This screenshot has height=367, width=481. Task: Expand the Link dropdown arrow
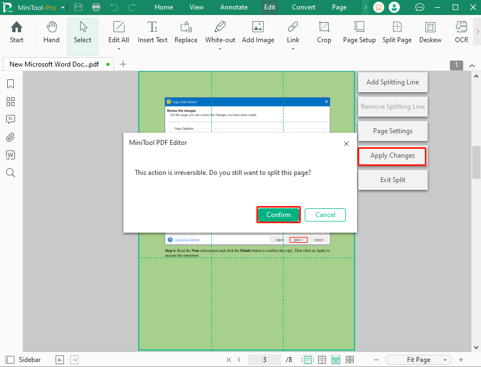click(x=293, y=49)
